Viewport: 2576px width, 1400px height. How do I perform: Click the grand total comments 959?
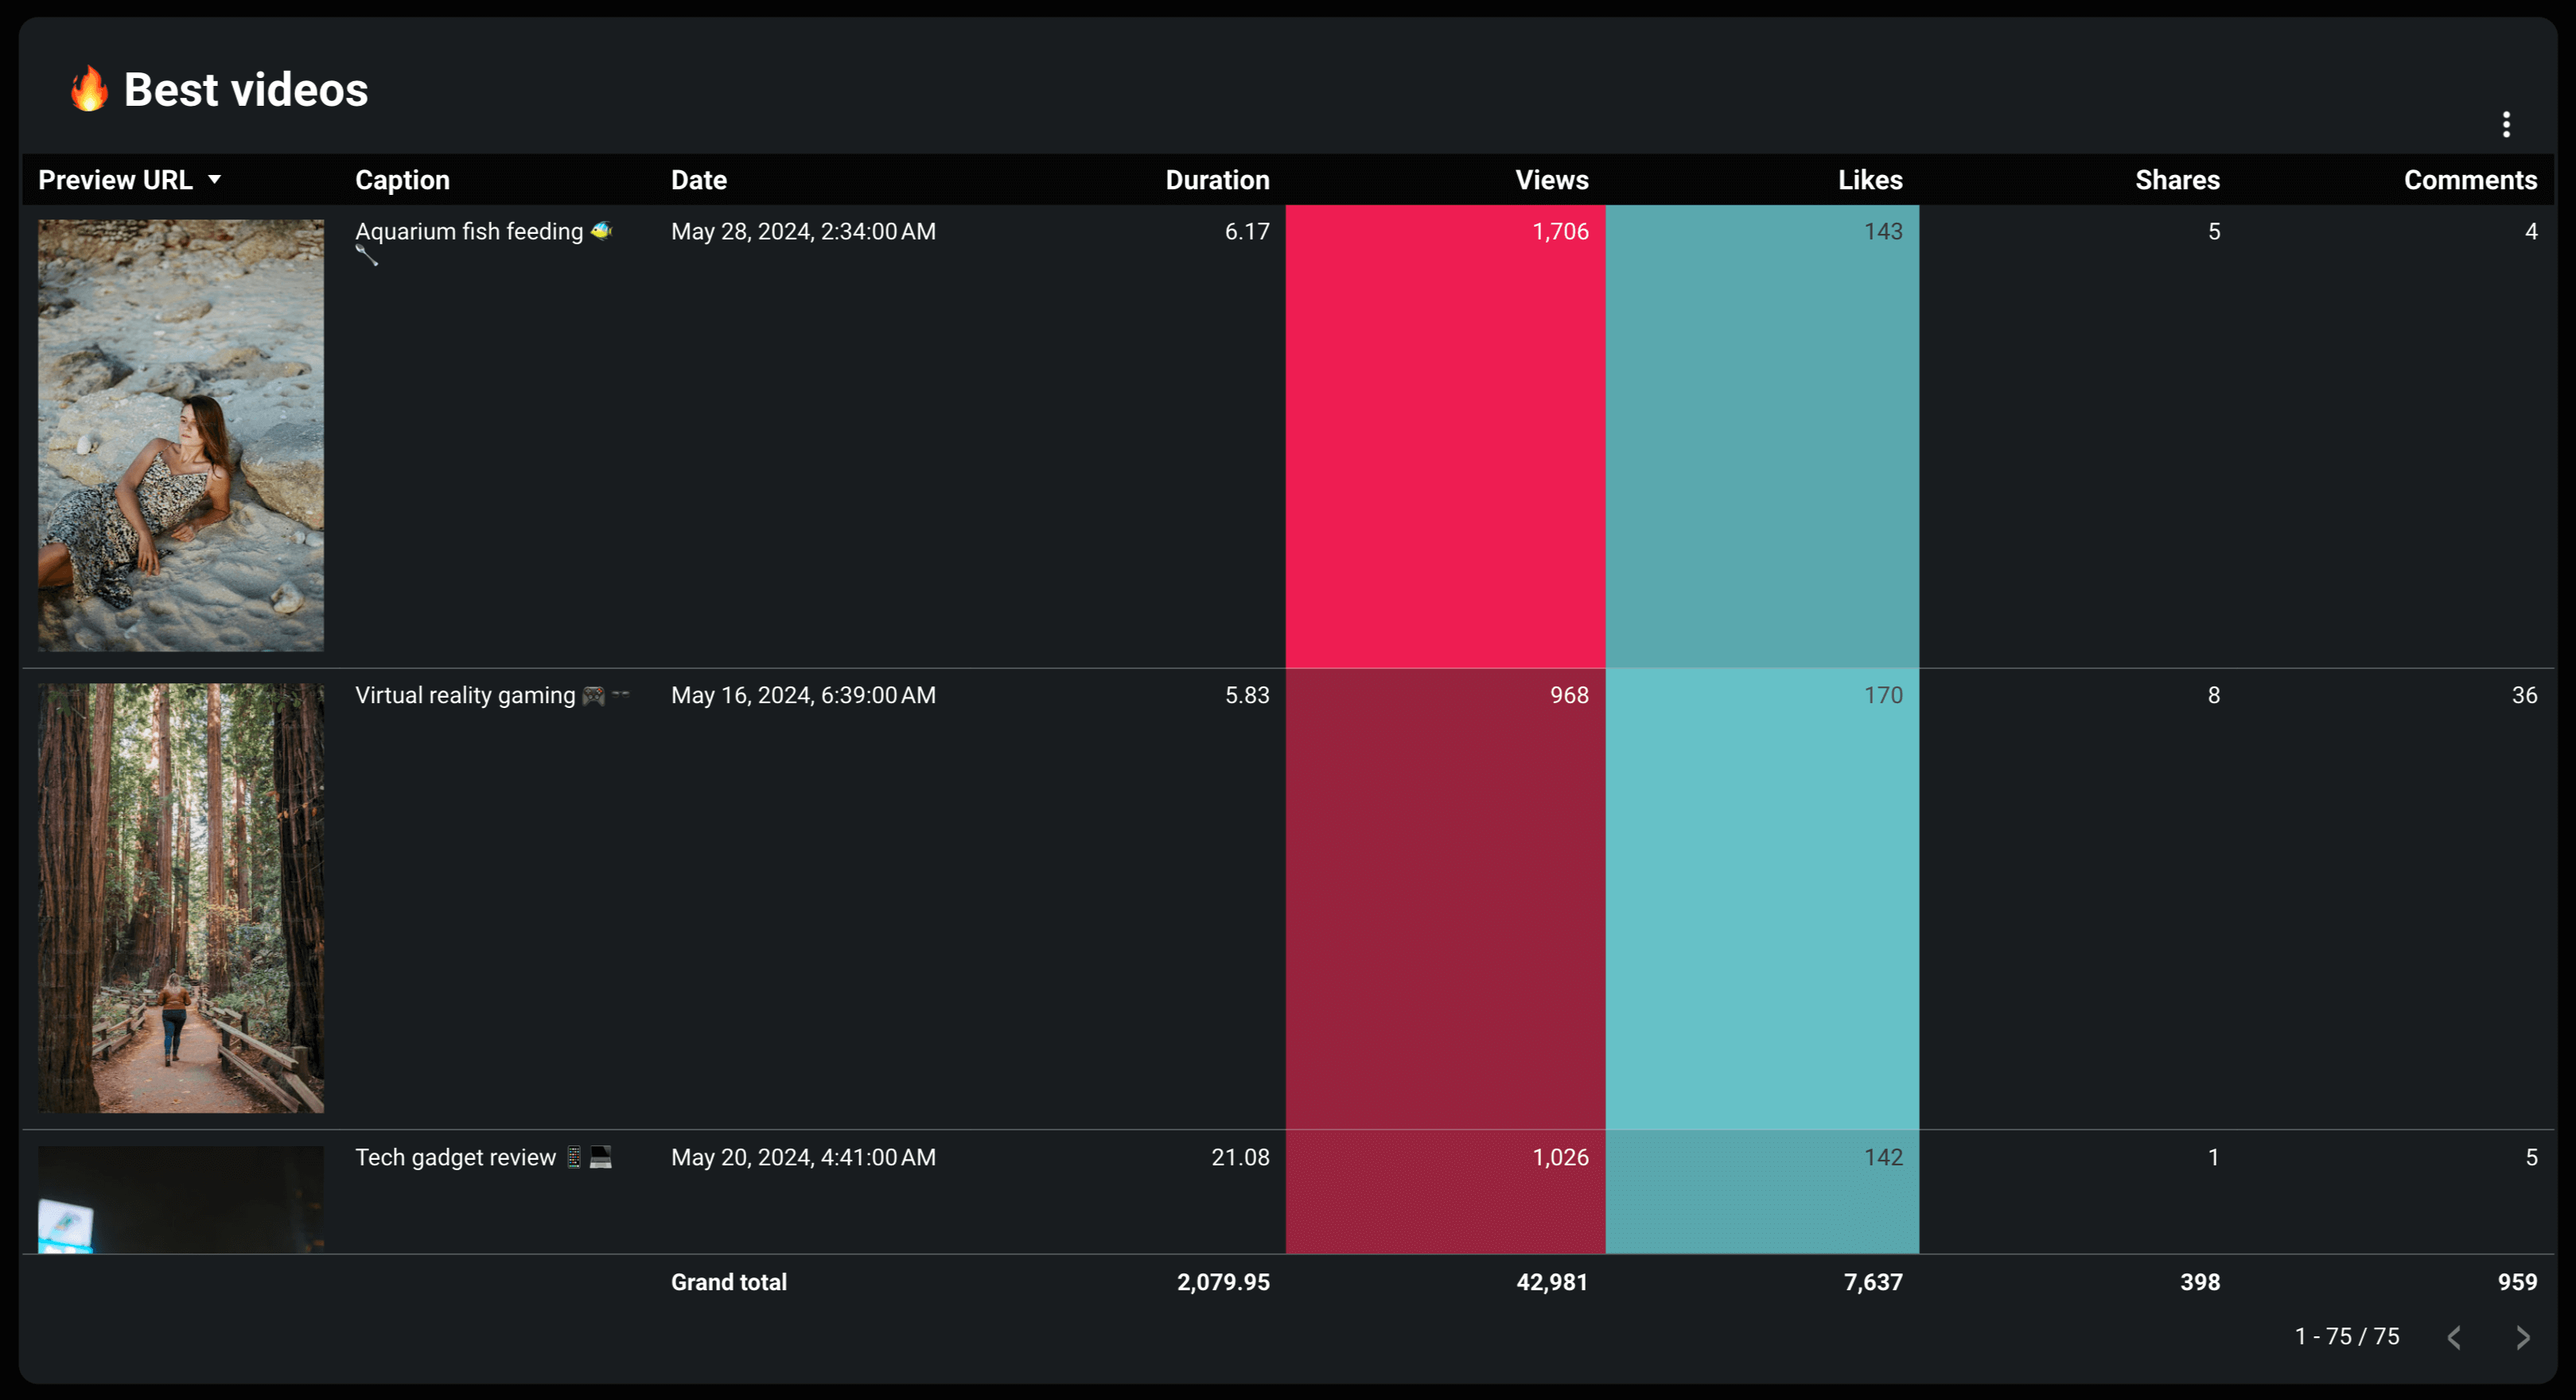[x=2517, y=1282]
